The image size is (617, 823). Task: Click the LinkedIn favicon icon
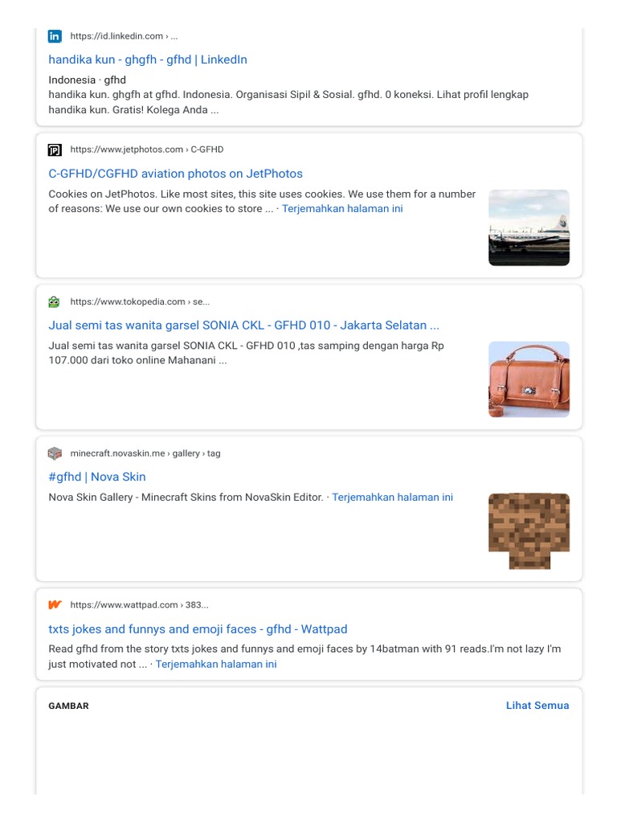[55, 36]
